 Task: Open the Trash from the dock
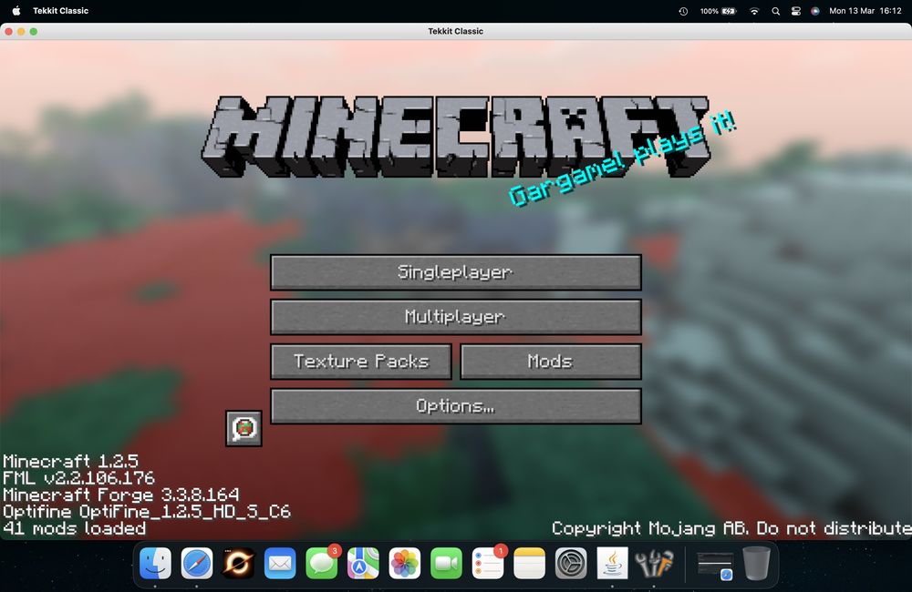tap(757, 563)
